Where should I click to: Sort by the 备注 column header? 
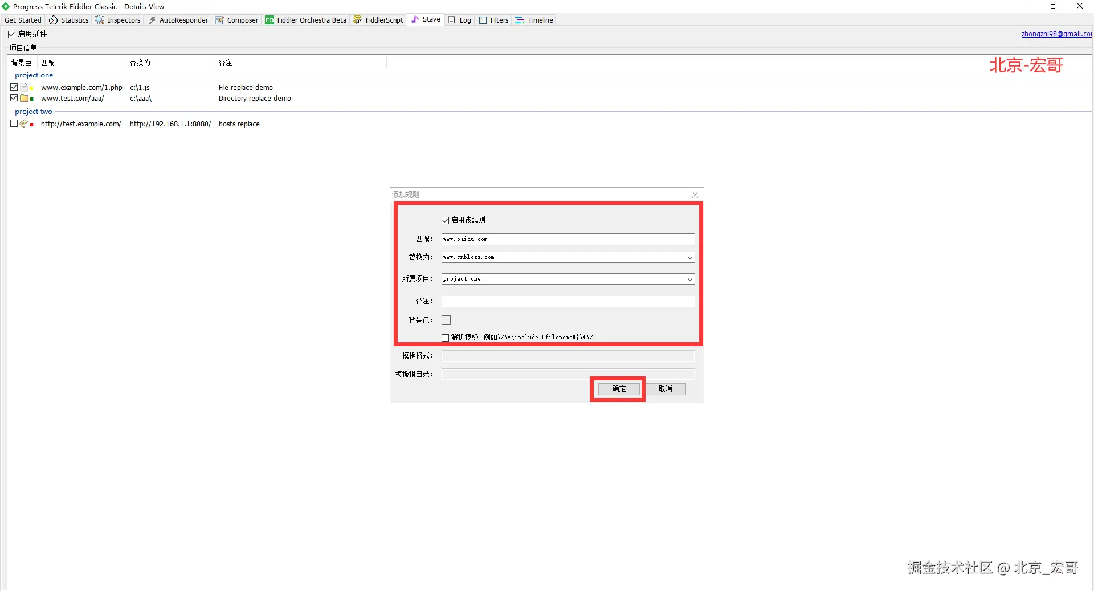pos(301,63)
